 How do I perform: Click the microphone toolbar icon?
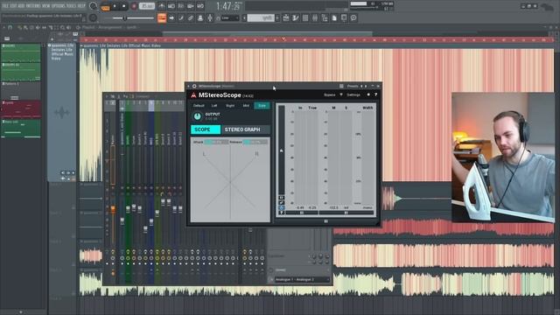pyautogui.click(x=210, y=17)
